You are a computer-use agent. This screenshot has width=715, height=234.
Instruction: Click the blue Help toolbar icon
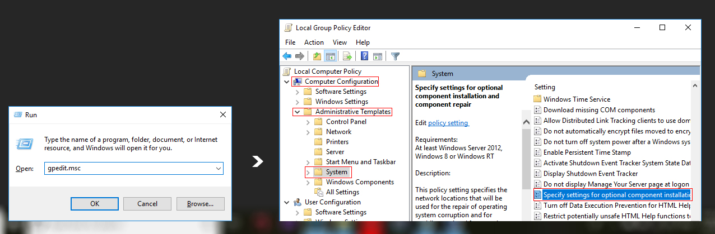point(365,56)
